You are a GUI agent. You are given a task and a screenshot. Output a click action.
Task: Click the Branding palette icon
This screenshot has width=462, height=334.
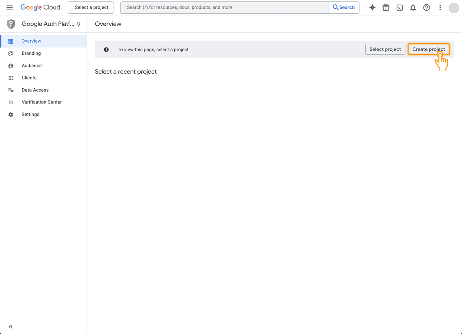11,54
